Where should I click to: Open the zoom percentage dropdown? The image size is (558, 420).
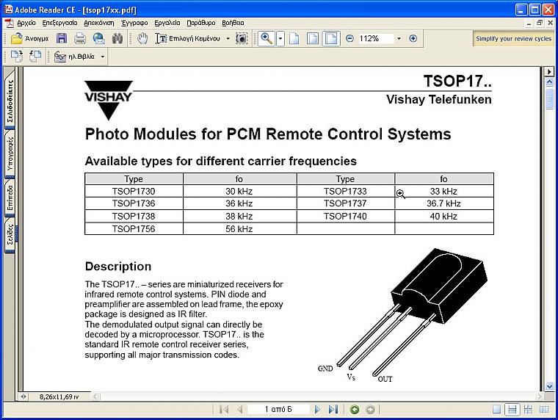(399, 38)
